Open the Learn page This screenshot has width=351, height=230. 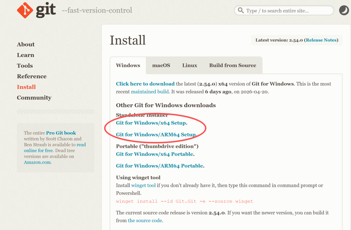pos(26,55)
